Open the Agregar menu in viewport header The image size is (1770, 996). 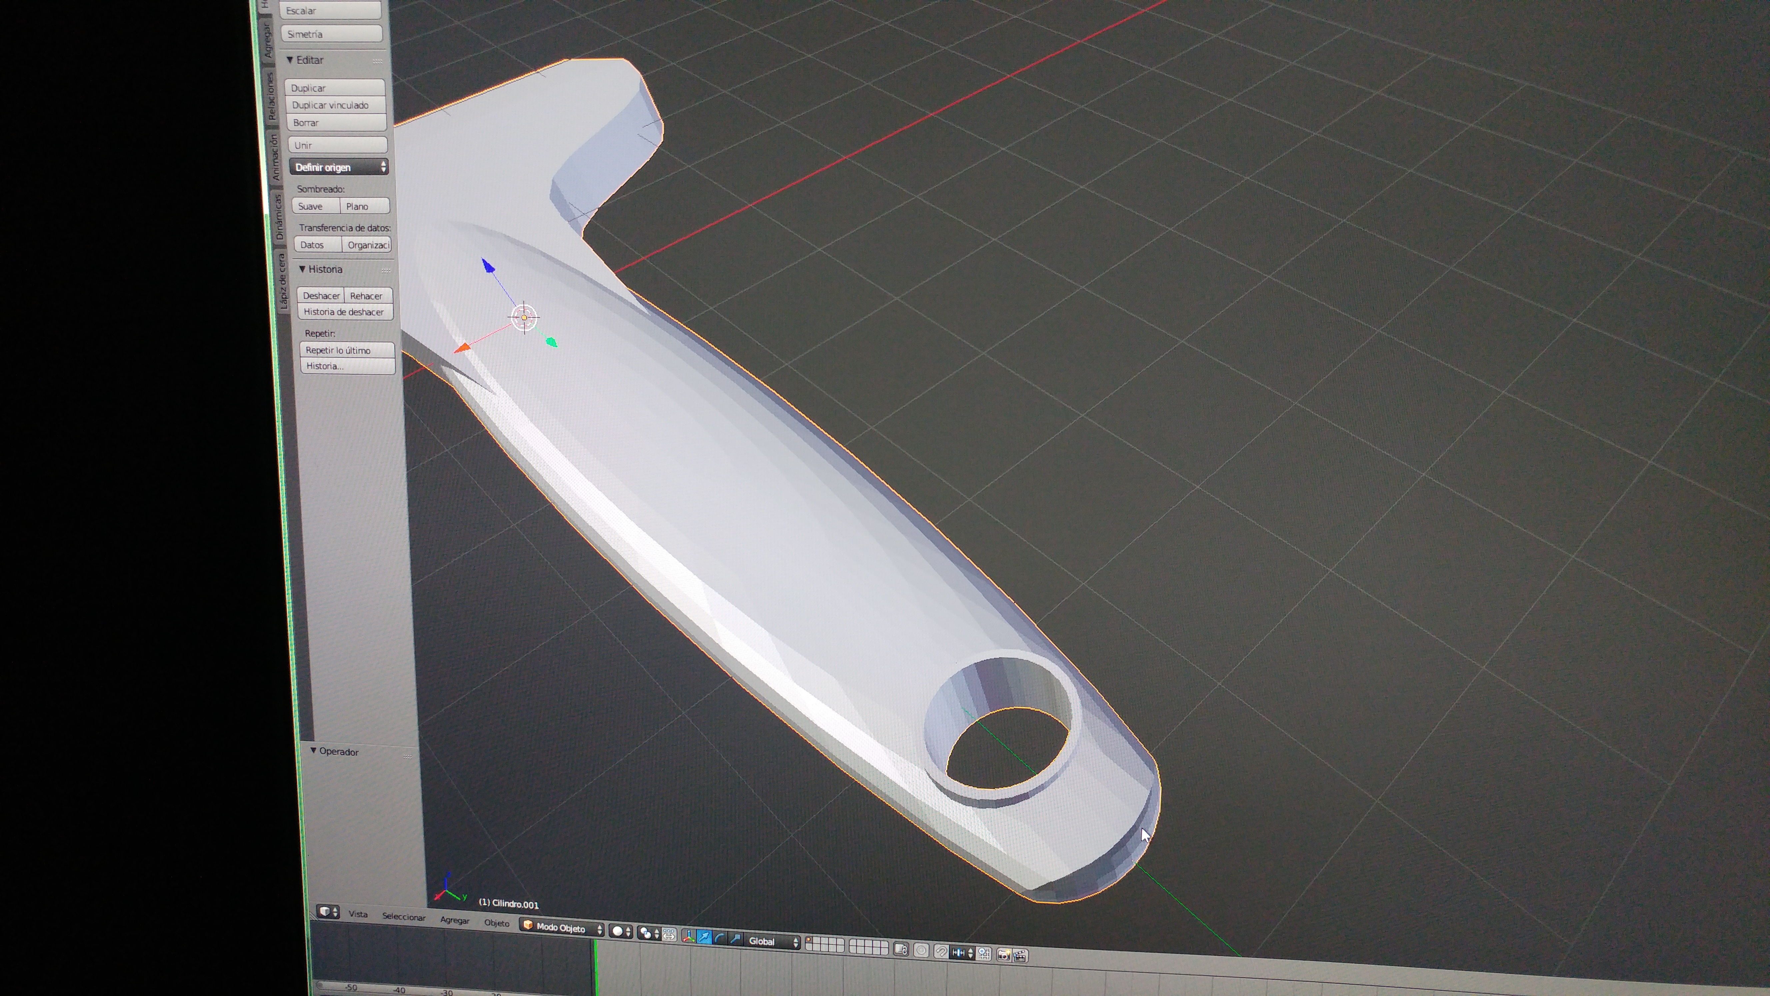click(x=454, y=920)
